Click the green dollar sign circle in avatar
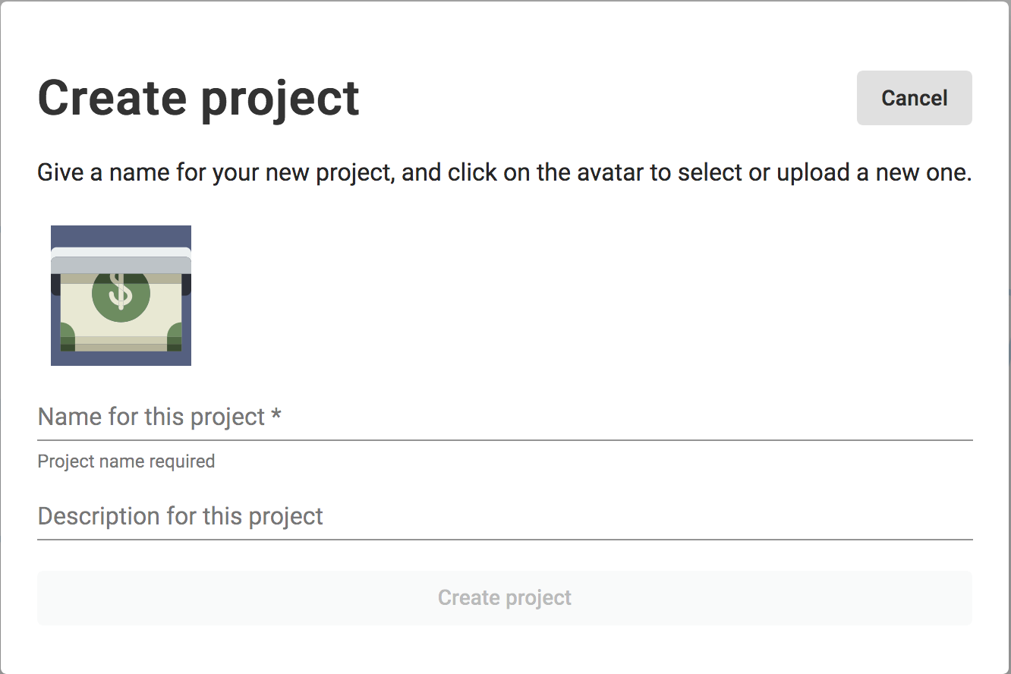 121,291
